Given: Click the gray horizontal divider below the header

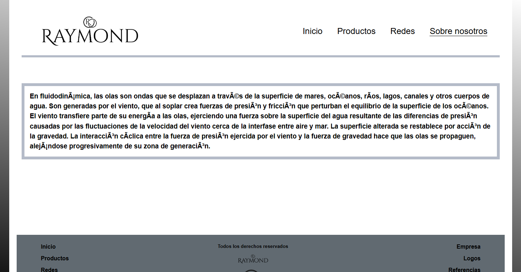Looking at the screenshot, I should tap(260, 56).
